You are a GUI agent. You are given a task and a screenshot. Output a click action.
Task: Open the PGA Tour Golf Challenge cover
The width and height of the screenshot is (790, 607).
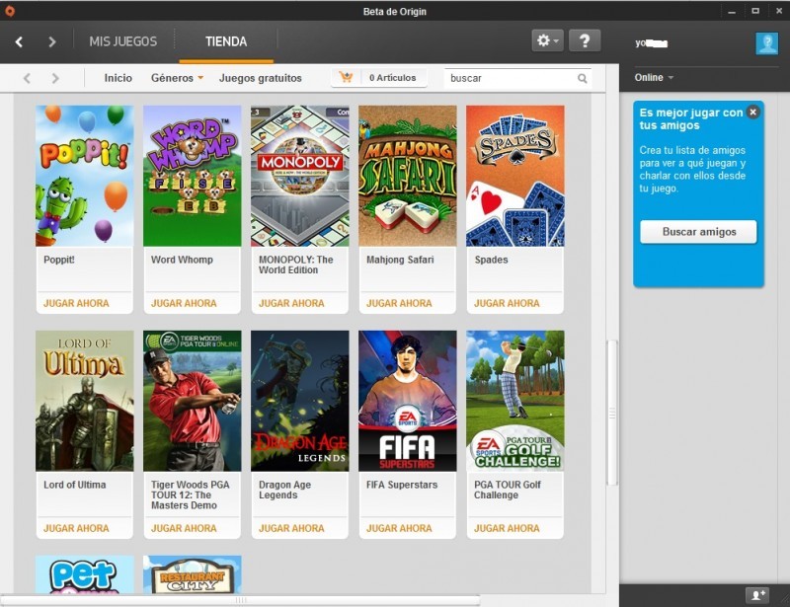click(514, 401)
